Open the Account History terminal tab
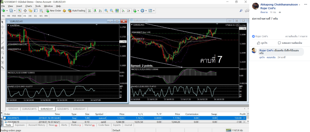Viewport: 310px width, 132px height. coord(37,125)
